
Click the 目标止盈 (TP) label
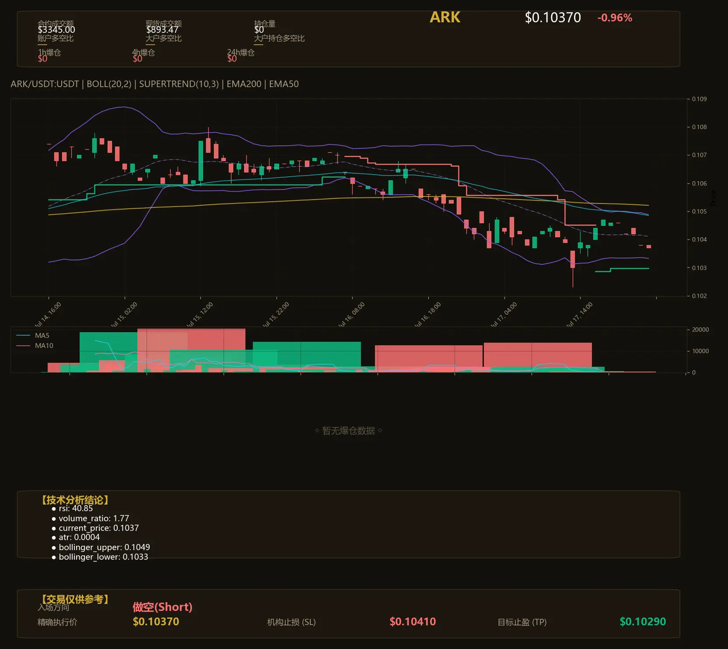click(522, 622)
